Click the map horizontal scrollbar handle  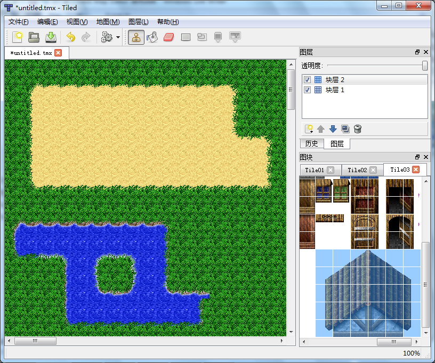pyautogui.click(x=35, y=341)
